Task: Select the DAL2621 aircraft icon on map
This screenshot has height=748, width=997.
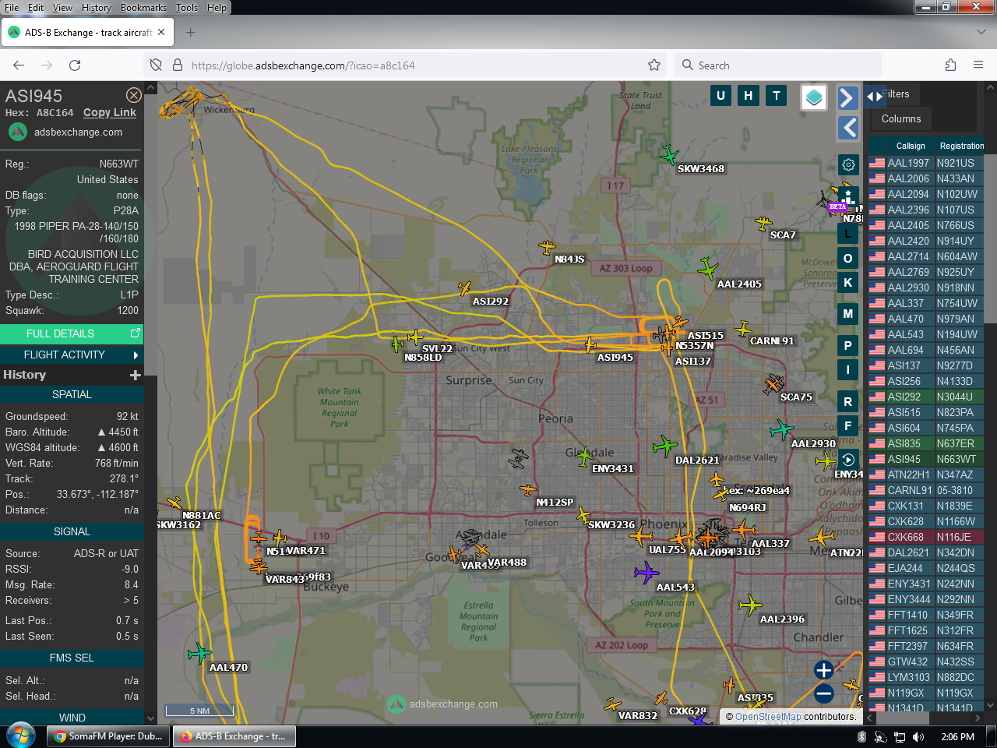Action: [665, 446]
